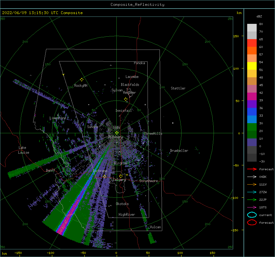275x257 pixels.
Task: Select the cyan 27ZW arrow icon
Action: [x=252, y=192]
